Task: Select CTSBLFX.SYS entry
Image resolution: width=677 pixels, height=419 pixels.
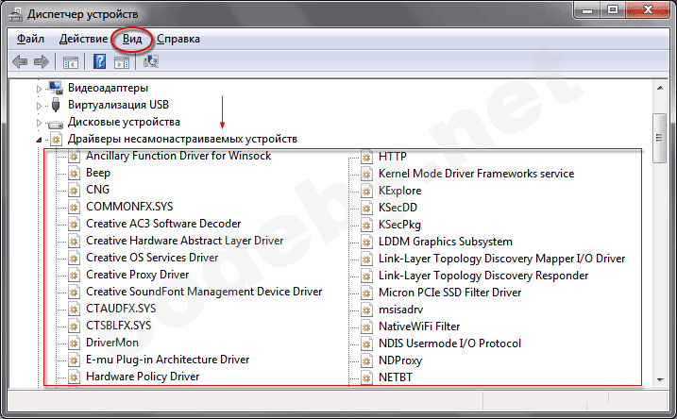Action: pyautogui.click(x=119, y=326)
